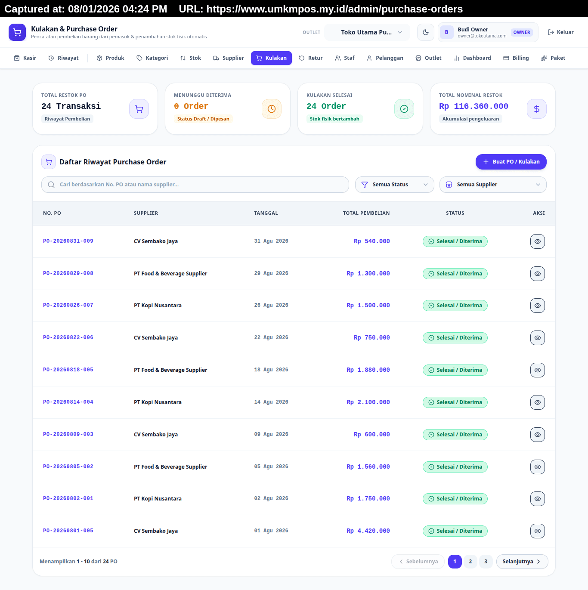
Task: Open the Paket tab
Action: (x=553, y=58)
